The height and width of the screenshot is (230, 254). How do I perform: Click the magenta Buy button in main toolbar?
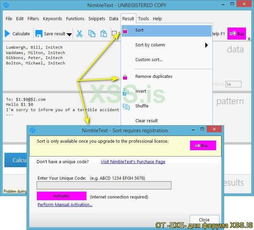[237, 34]
